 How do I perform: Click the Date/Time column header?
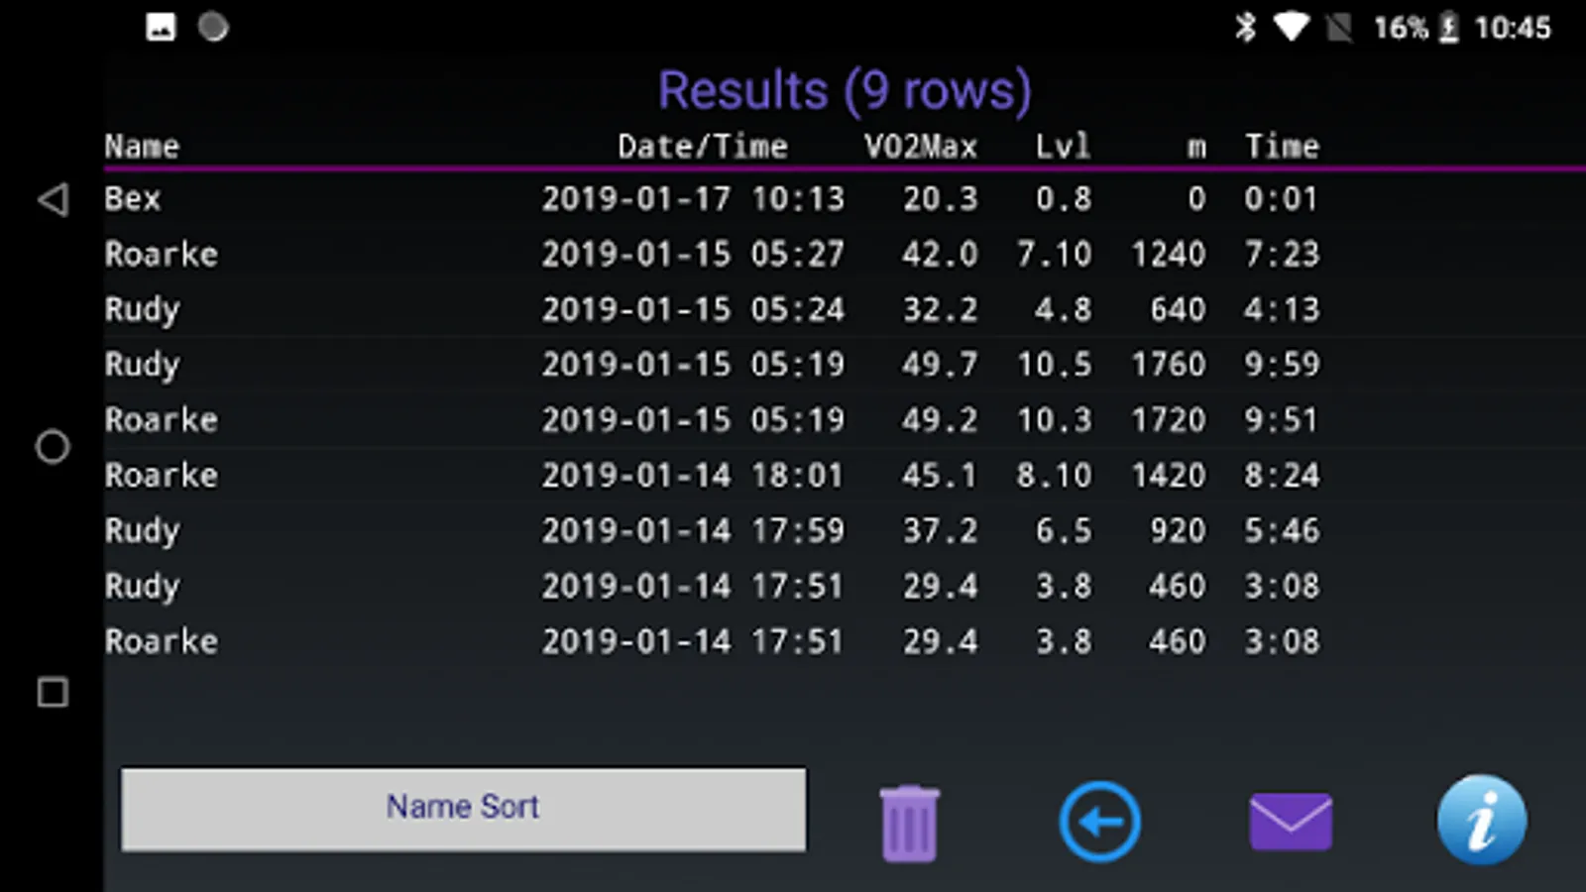pyautogui.click(x=702, y=147)
